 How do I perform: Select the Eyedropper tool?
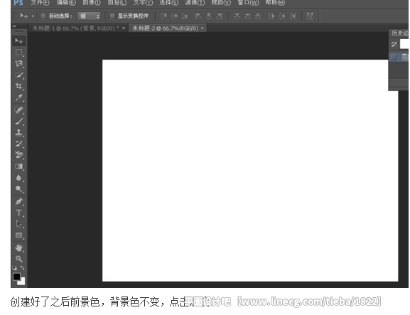coord(18,97)
